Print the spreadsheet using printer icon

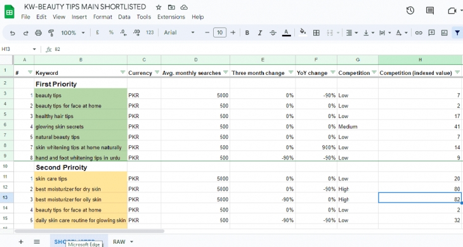click(x=39, y=33)
